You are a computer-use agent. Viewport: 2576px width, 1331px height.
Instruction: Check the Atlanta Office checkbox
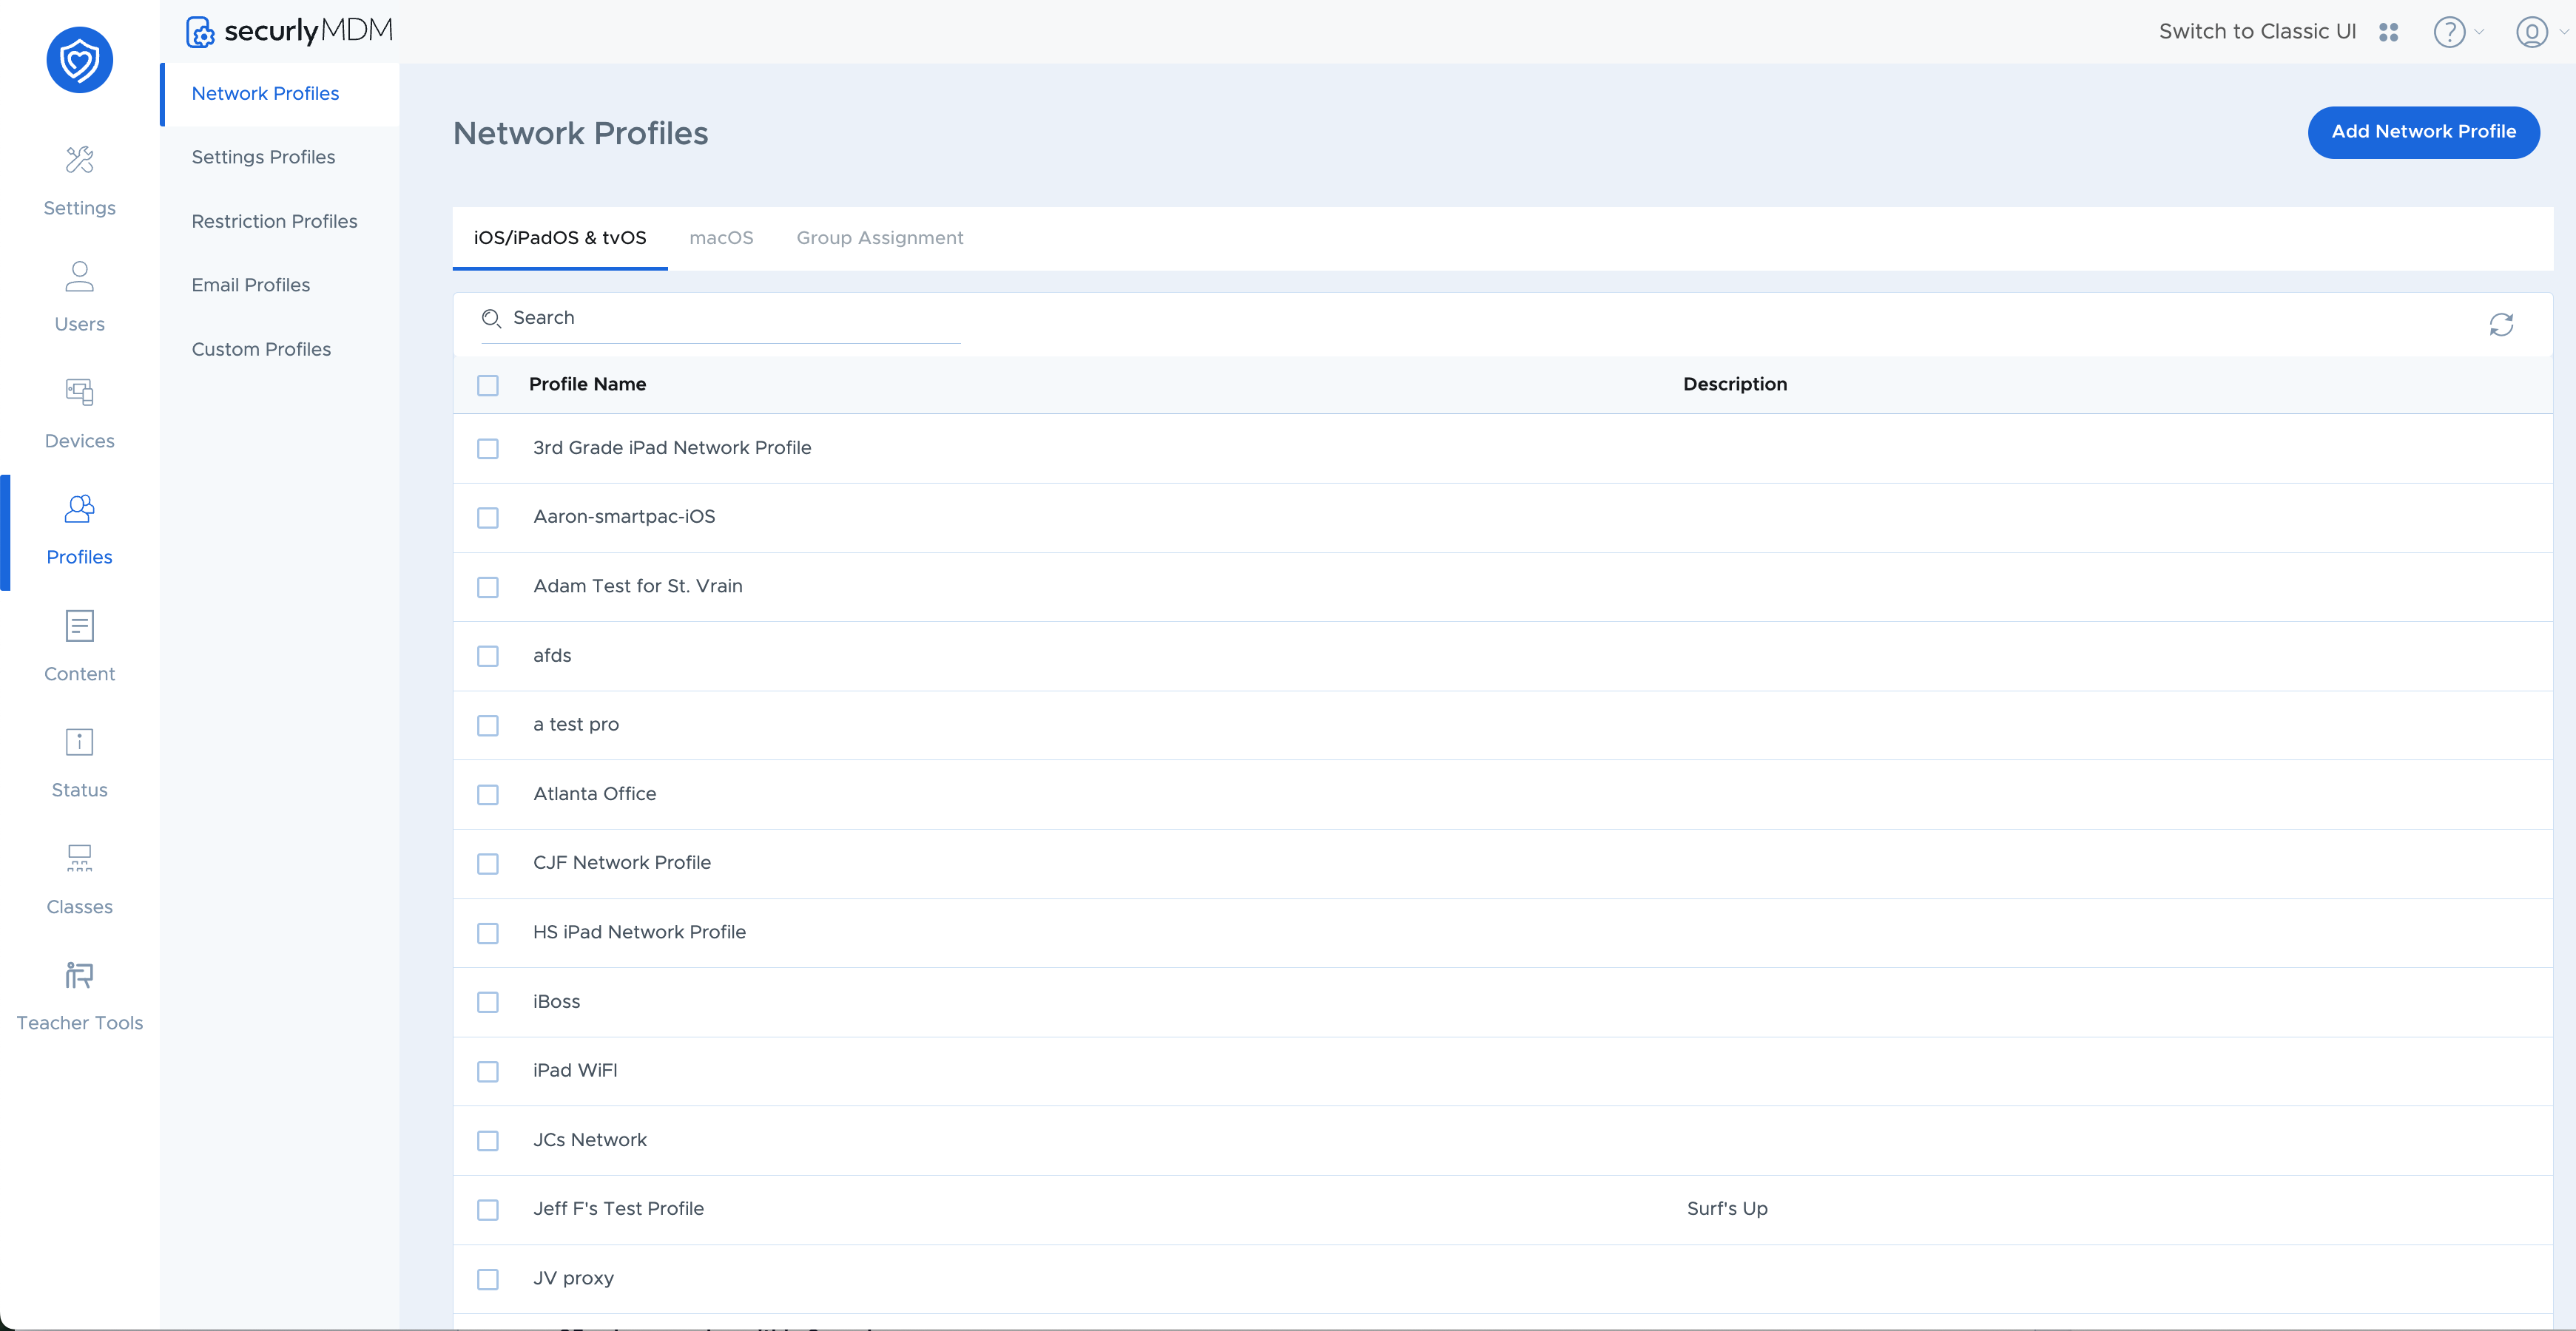click(x=488, y=794)
